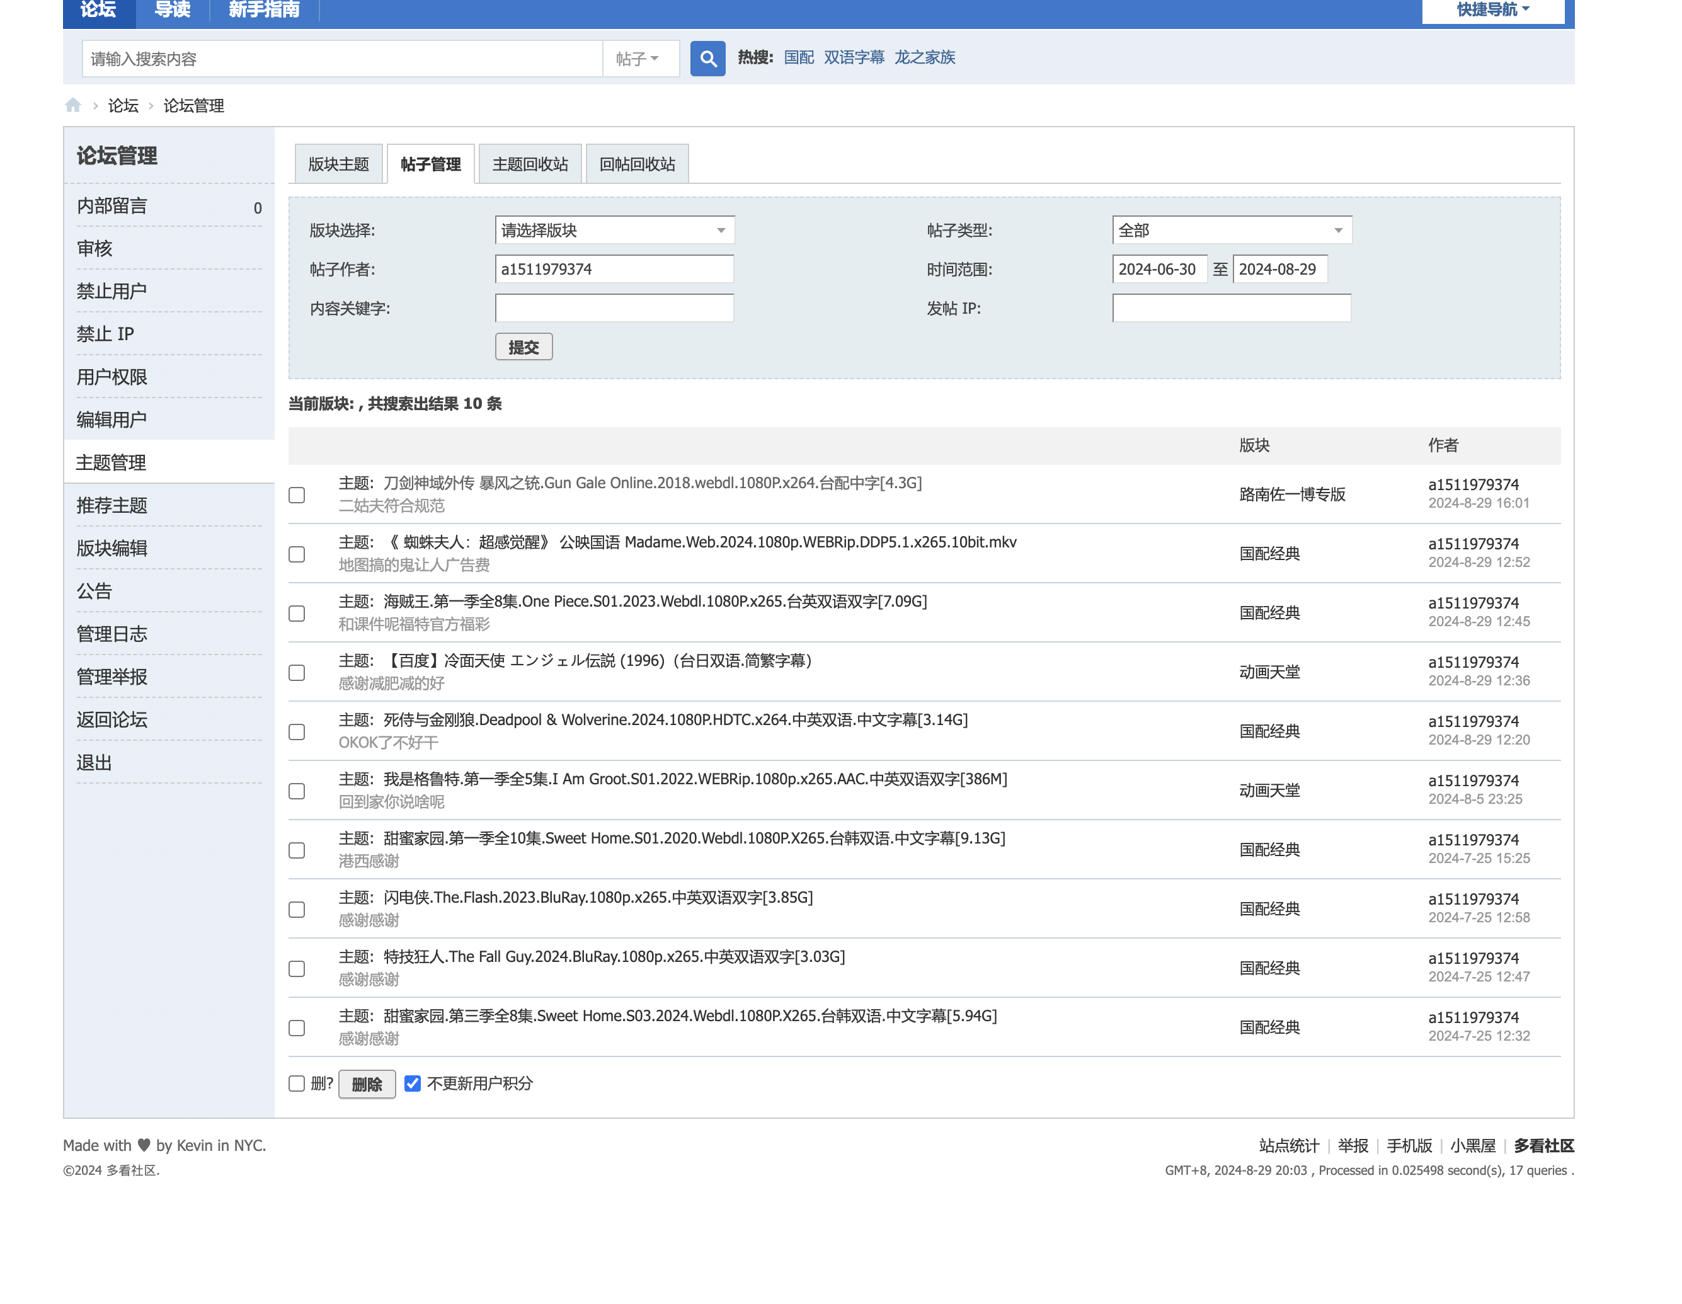Click 返回论坛 in the sidebar
This screenshot has width=1682, height=1304.
coord(112,720)
